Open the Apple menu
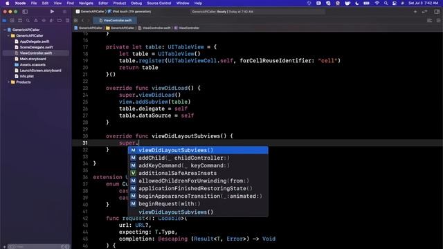Screen dimensions: 443x249 [8, 3]
